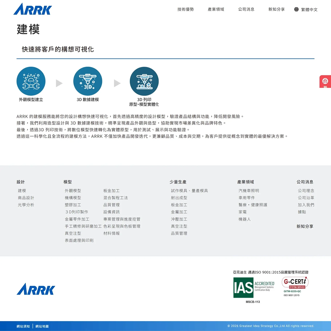Viewport: 331px width, 331px height.
Task: Open 光學分析 footer link
Action: [26, 205]
